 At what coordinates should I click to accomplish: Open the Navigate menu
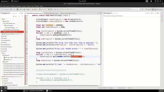point(19,6)
